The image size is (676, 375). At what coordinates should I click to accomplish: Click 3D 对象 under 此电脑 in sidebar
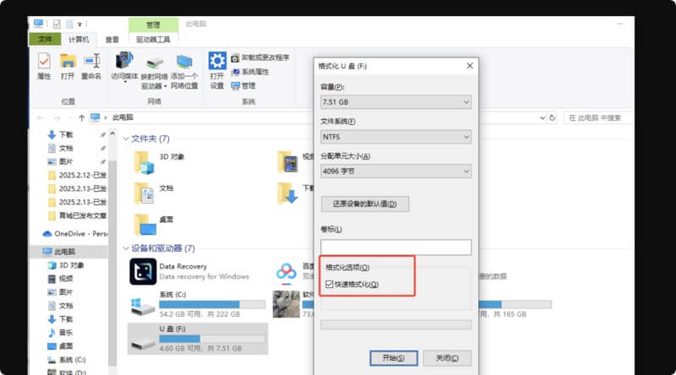point(66,265)
